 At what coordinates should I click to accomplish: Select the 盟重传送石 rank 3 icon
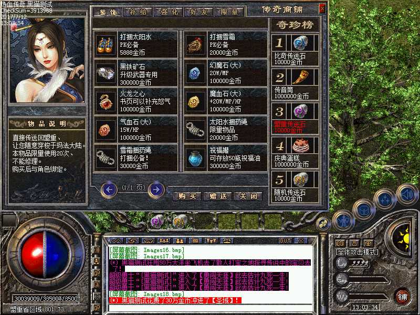(x=300, y=111)
